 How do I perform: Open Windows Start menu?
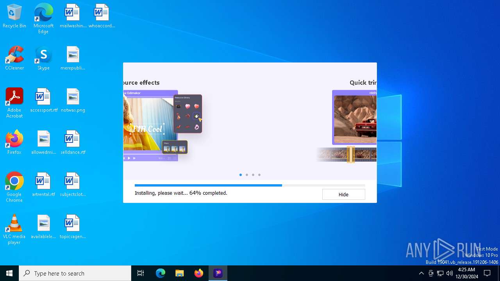[x=9, y=273]
